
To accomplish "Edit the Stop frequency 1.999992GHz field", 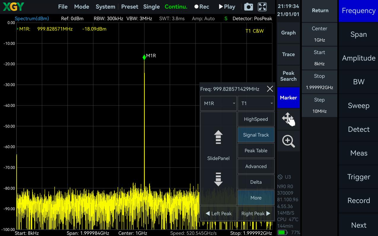I will coord(320,82).
